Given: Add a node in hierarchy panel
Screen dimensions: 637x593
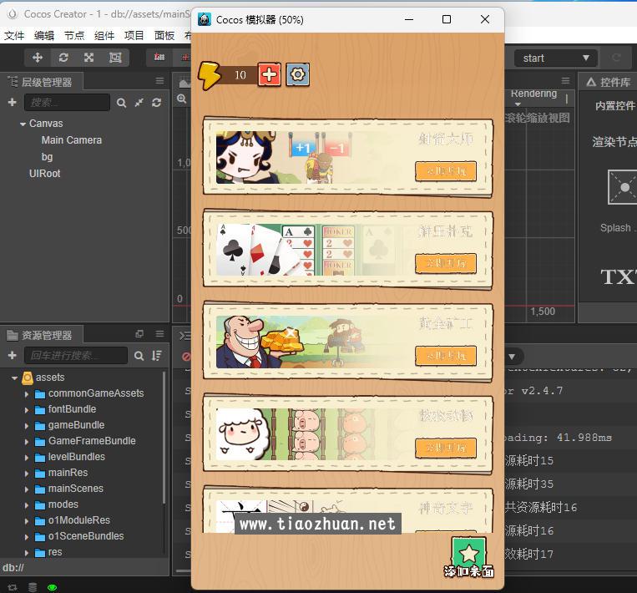Looking at the screenshot, I should [13, 103].
